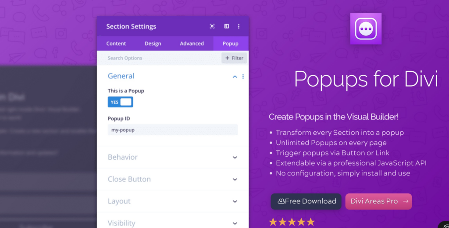Collapse the General section chevron
449x228 pixels.
tap(235, 77)
